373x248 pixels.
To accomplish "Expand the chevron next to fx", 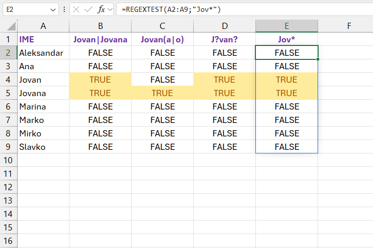I will click(x=110, y=9).
